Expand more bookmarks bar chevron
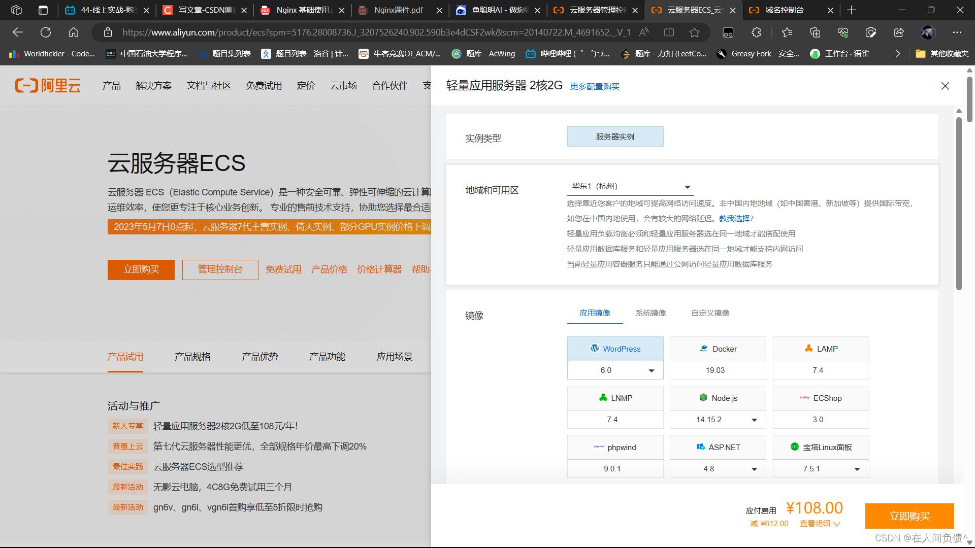 click(898, 54)
